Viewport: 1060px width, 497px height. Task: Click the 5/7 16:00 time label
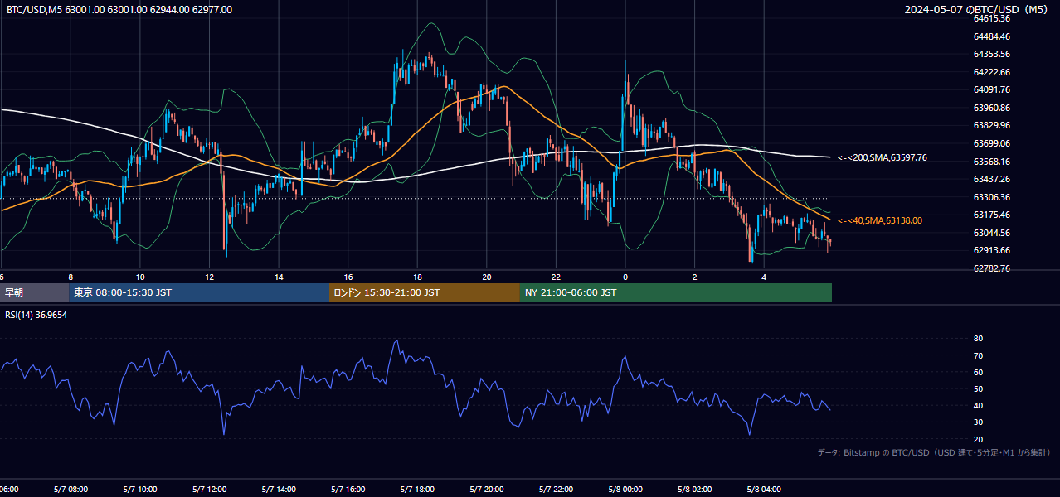click(348, 490)
